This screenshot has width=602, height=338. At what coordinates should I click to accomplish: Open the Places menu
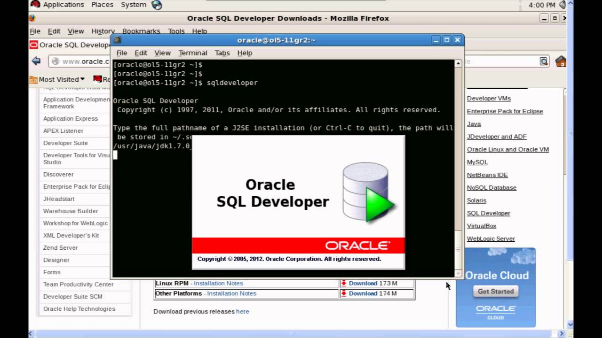point(102,5)
